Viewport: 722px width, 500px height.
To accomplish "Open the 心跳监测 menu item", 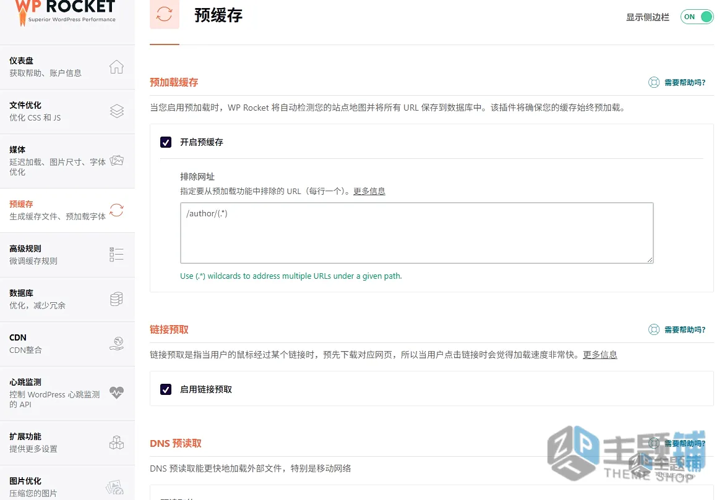I will [x=67, y=393].
